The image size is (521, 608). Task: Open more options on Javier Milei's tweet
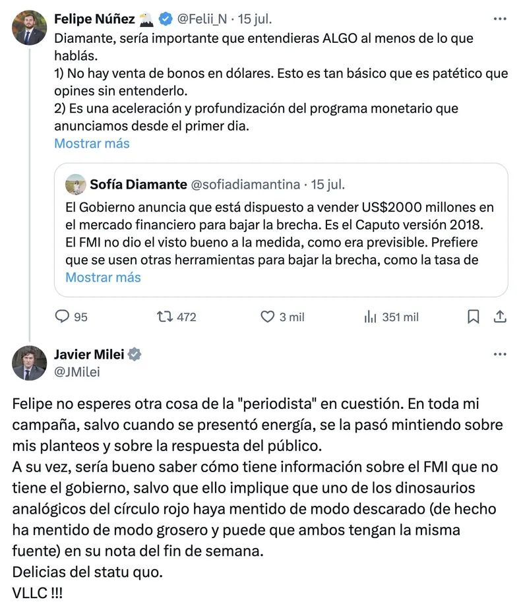point(500,355)
